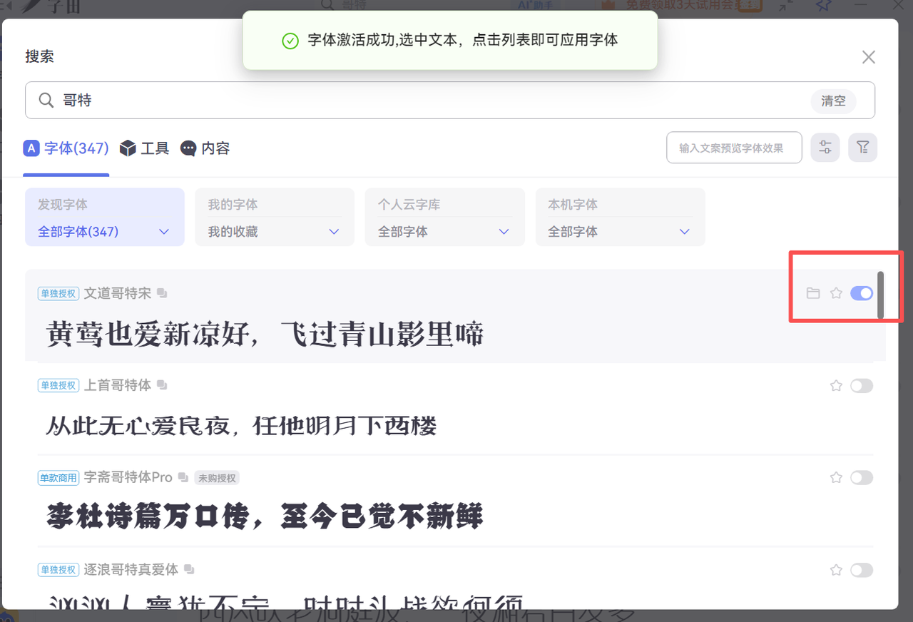
Task: Star the 上首哥特体 font
Action: point(836,386)
